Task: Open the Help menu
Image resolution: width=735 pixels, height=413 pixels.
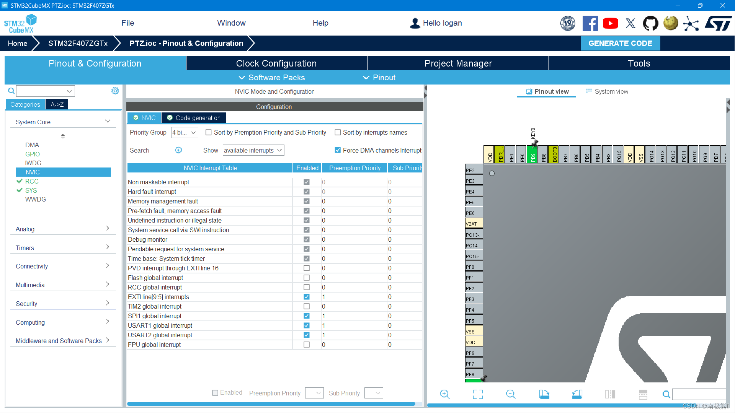Action: coord(320,23)
